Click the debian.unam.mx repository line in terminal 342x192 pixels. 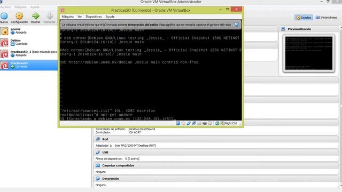click(129, 62)
